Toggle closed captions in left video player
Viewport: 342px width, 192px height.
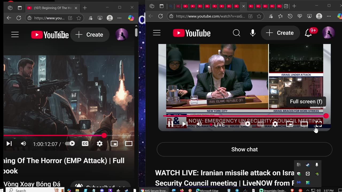click(x=85, y=144)
